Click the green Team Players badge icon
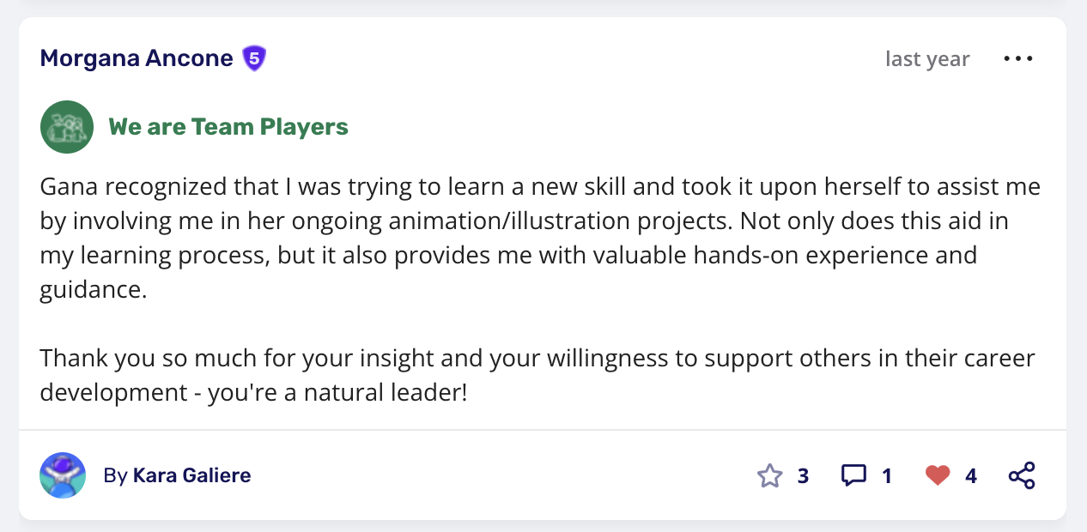The height and width of the screenshot is (532, 1087). [67, 127]
